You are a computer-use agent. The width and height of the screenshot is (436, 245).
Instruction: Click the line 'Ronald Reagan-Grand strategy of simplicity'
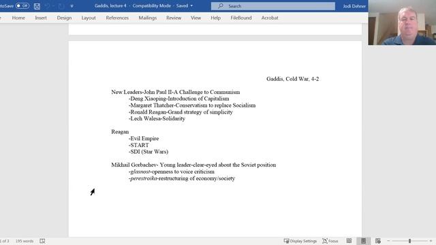pos(181,112)
